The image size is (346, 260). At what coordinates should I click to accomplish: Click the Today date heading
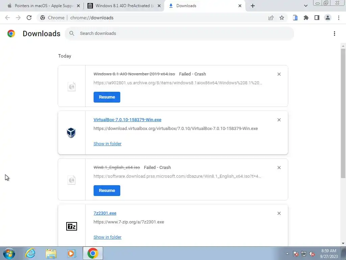pyautogui.click(x=65, y=56)
